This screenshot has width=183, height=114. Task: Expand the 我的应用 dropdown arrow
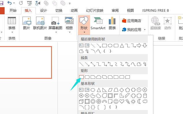point(145,30)
